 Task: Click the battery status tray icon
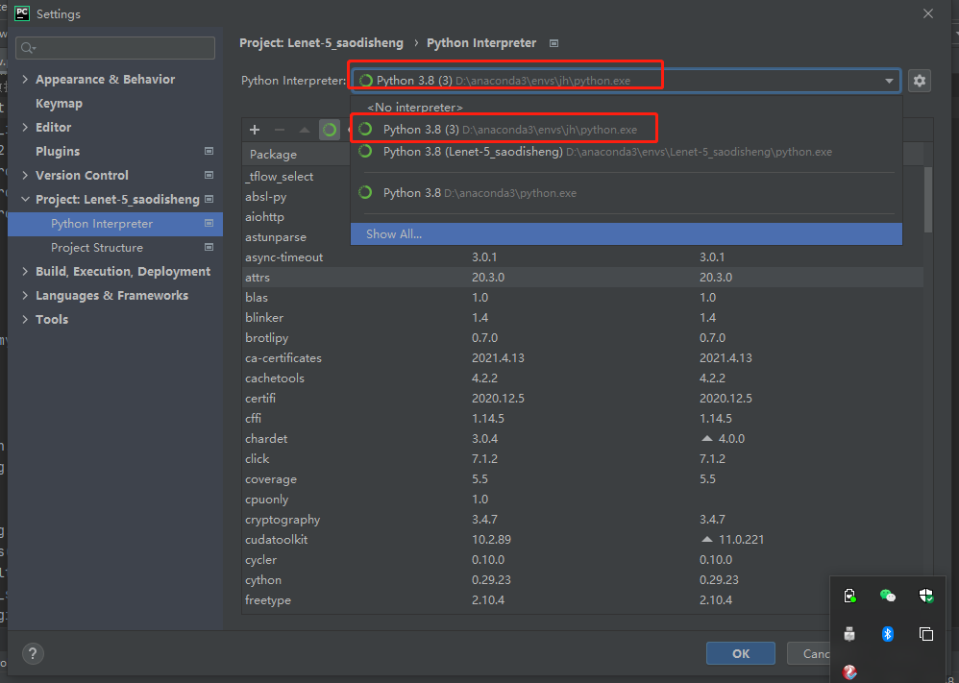(849, 596)
